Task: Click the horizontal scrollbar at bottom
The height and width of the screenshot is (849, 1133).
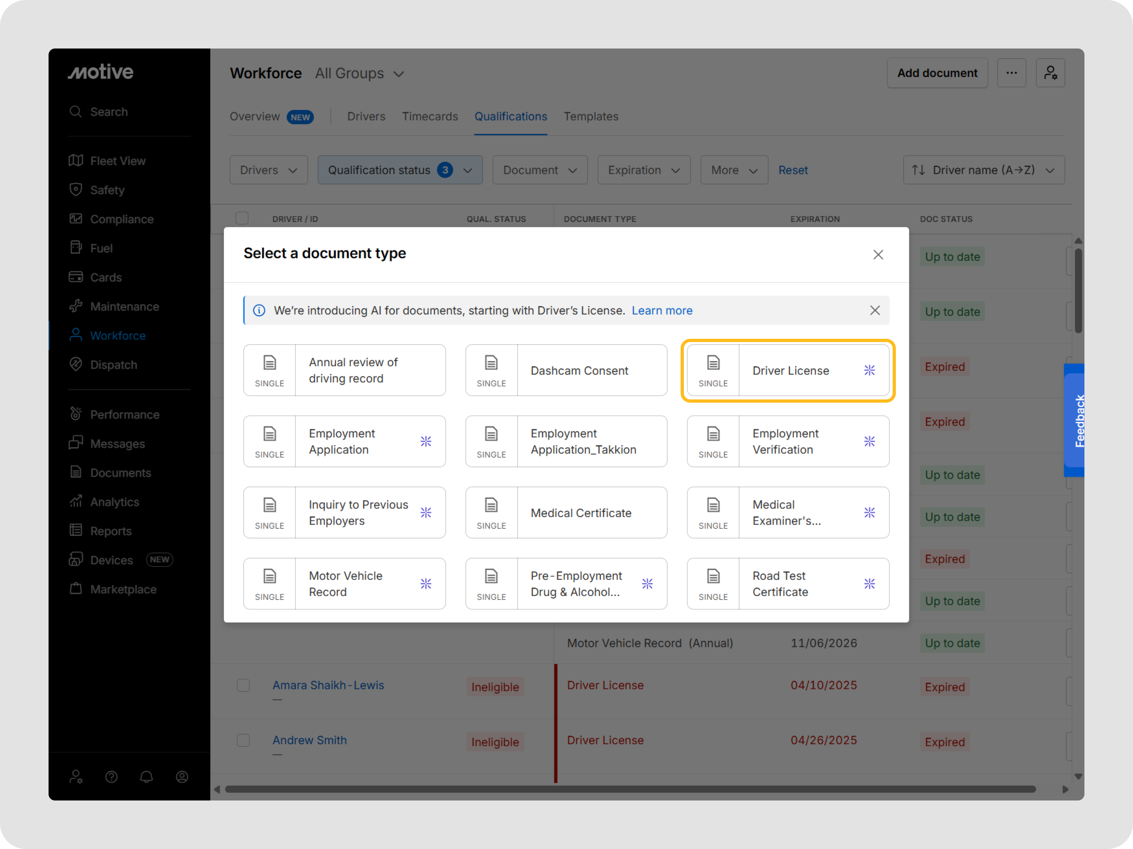Action: tap(630, 789)
